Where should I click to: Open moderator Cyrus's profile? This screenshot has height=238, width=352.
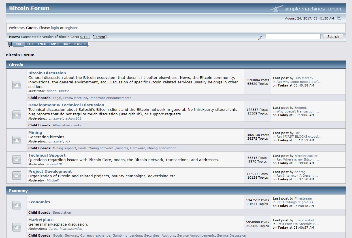pos(53,229)
